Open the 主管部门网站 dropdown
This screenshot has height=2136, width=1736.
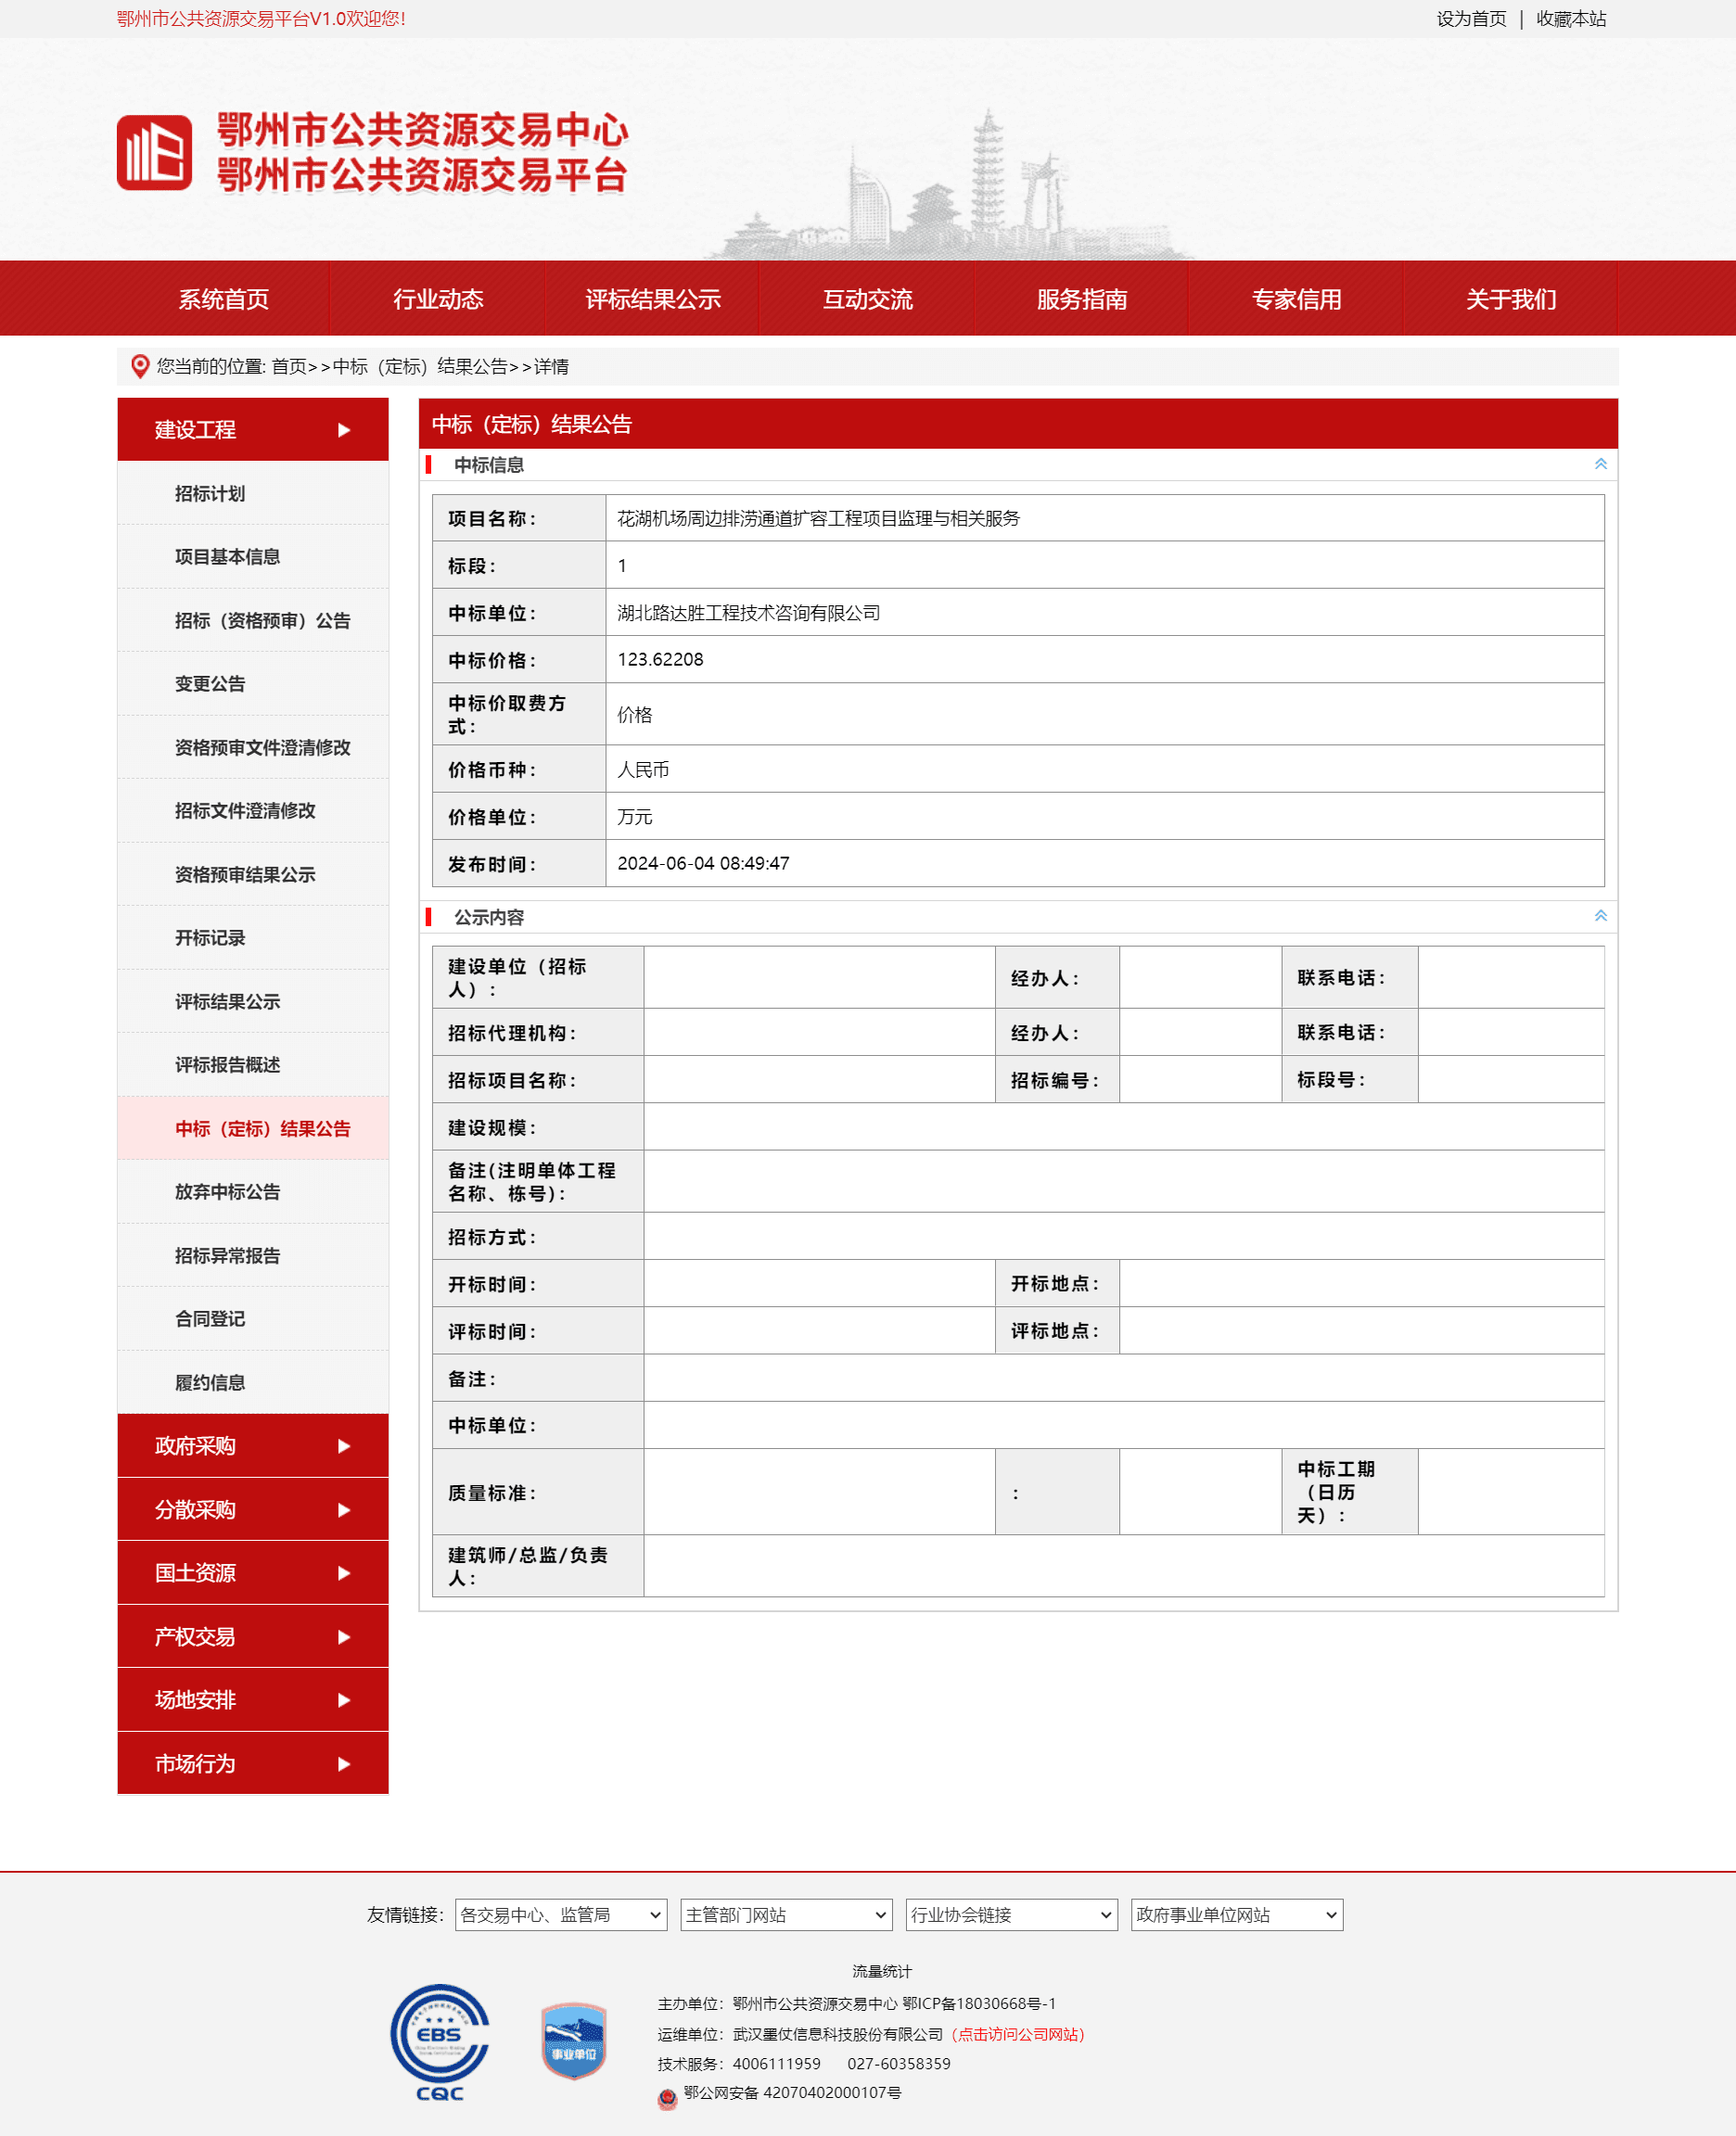point(786,1914)
